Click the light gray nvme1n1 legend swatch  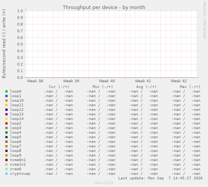point(6,165)
